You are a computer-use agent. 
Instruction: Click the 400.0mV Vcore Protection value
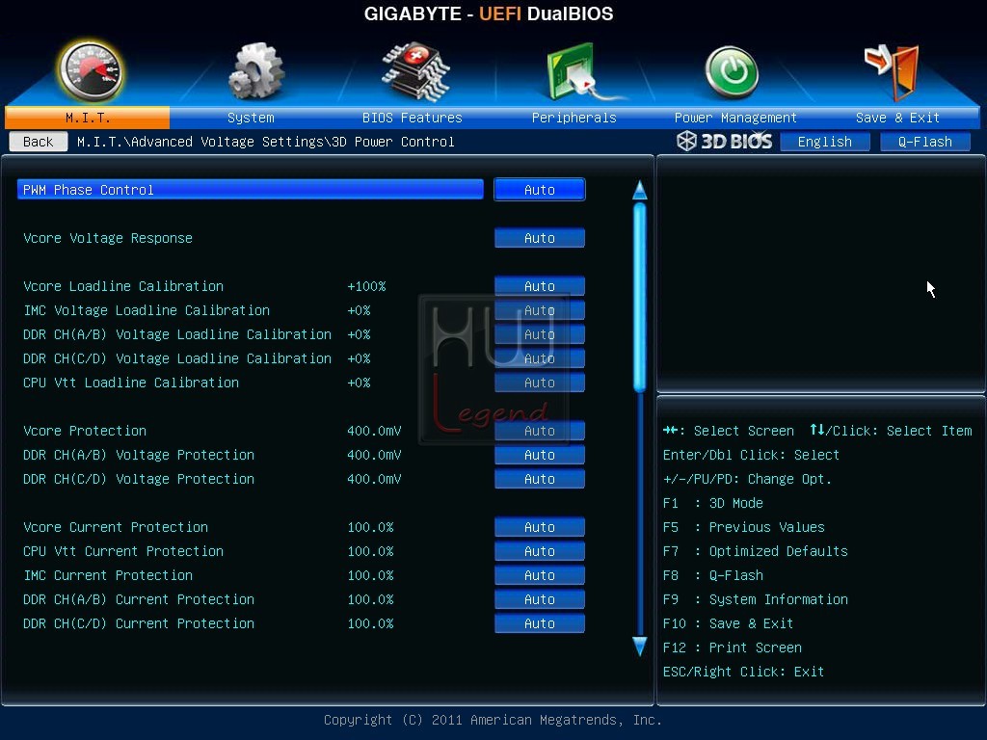[374, 431]
